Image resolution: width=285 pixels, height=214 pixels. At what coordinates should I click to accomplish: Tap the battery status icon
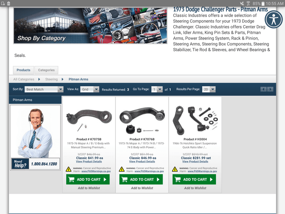[x=263, y=4]
